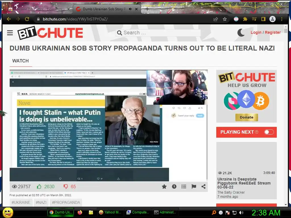This screenshot has width=291, height=218.
Task: Go back in browser
Action: pos(9,19)
